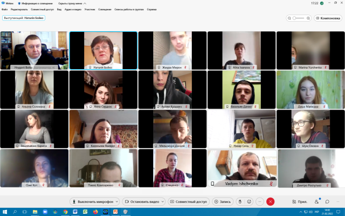
Task: Open Microsoft Word from taskbar
Action: pyautogui.click(x=75, y=212)
